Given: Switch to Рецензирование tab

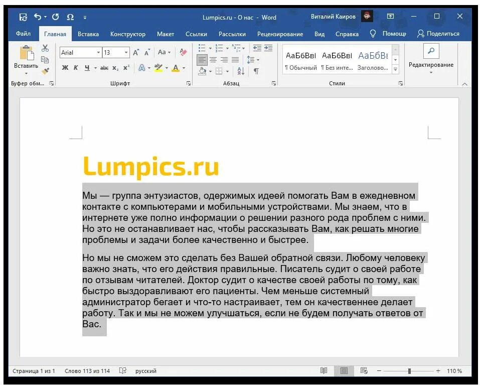Looking at the screenshot, I should 280,34.
